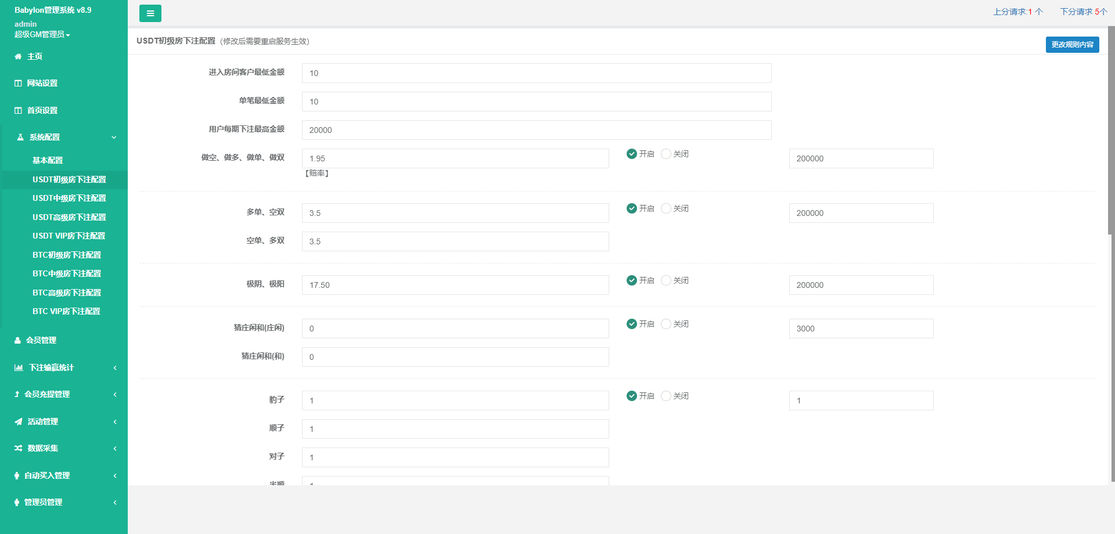
Task: Click the 下注输赢统计 chart icon
Action: (x=19, y=368)
